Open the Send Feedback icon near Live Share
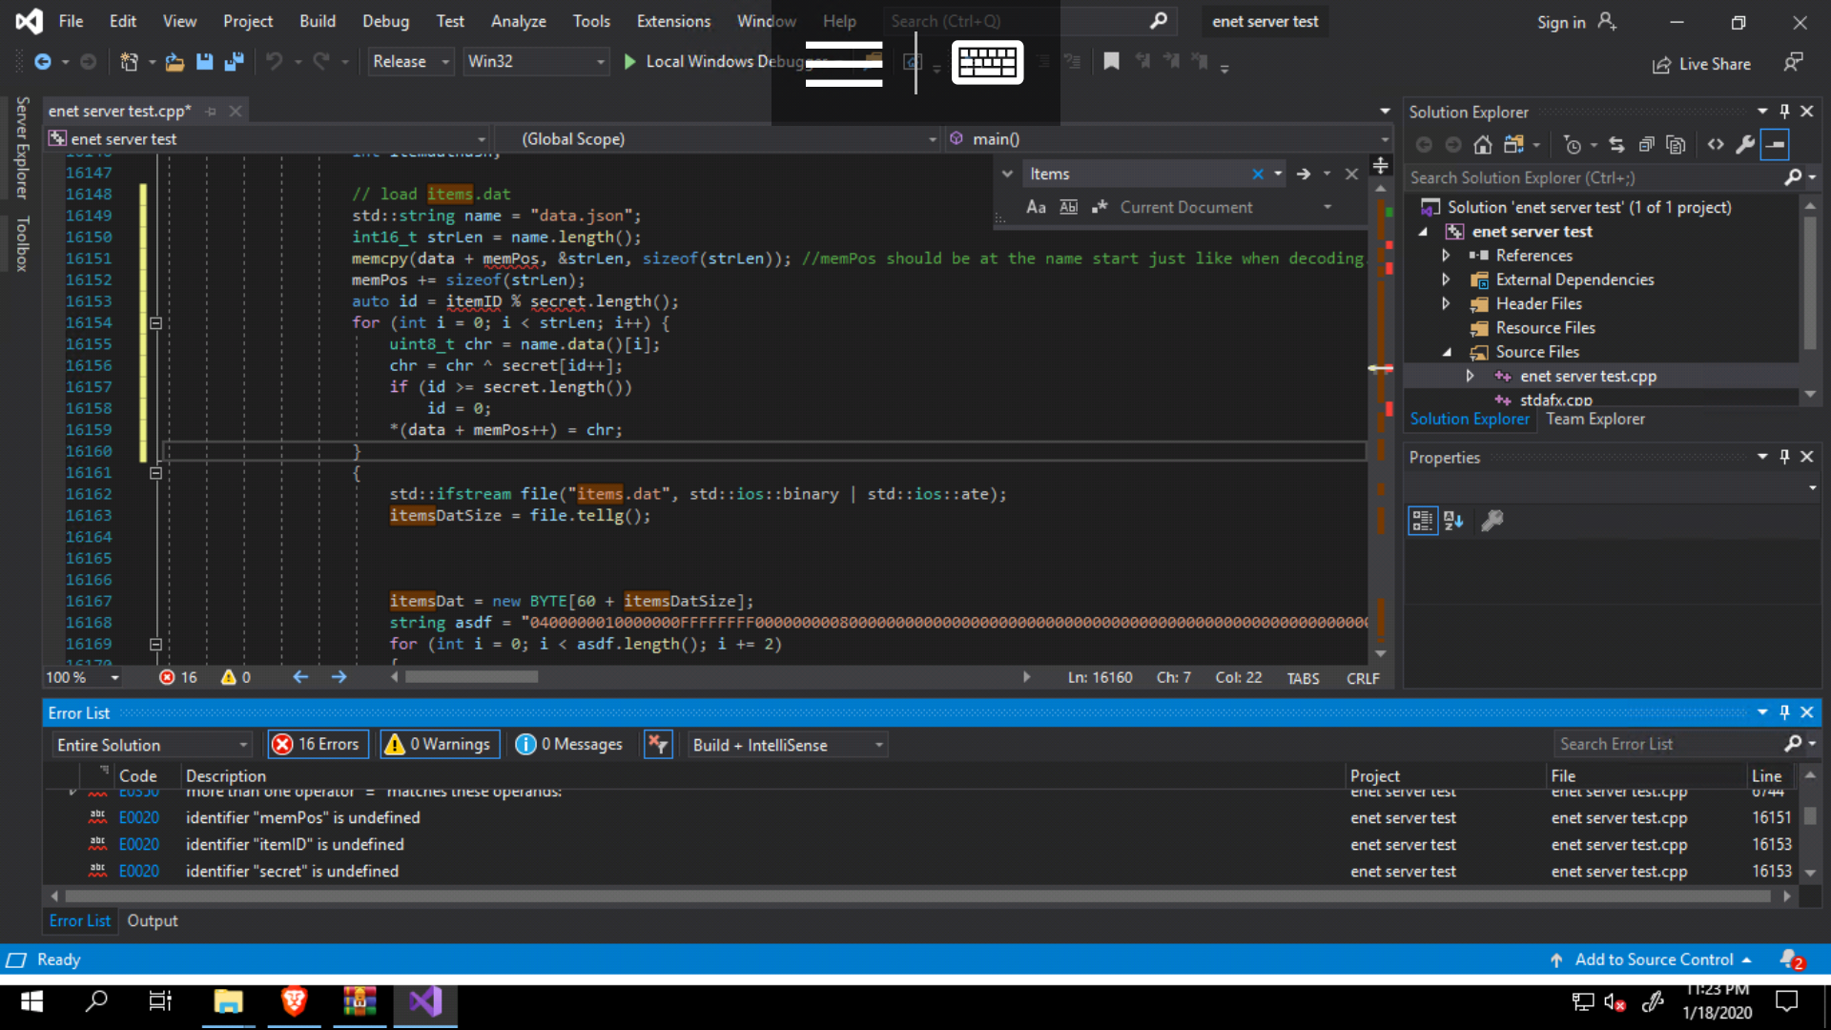The width and height of the screenshot is (1831, 1030). pos(1794,63)
